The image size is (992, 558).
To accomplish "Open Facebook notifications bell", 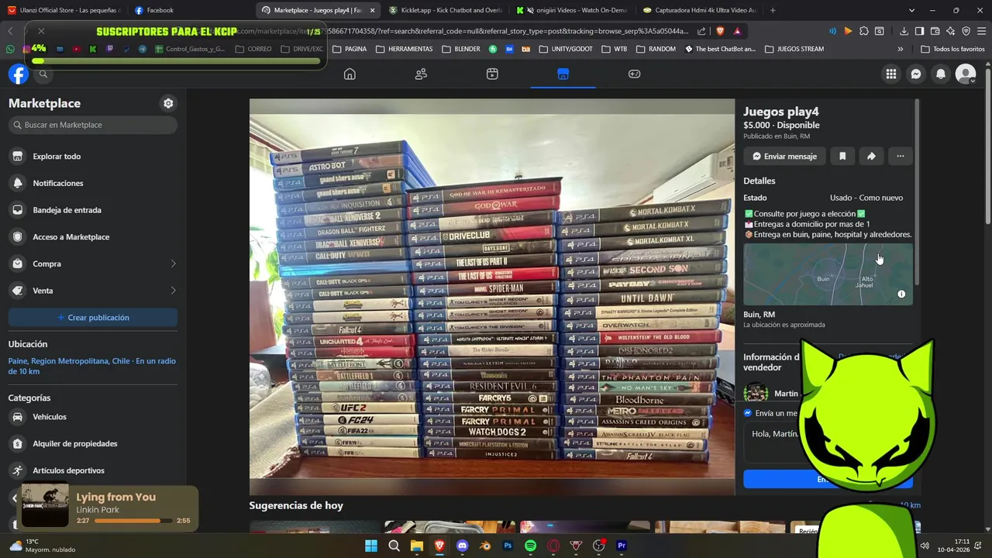I will click(941, 74).
